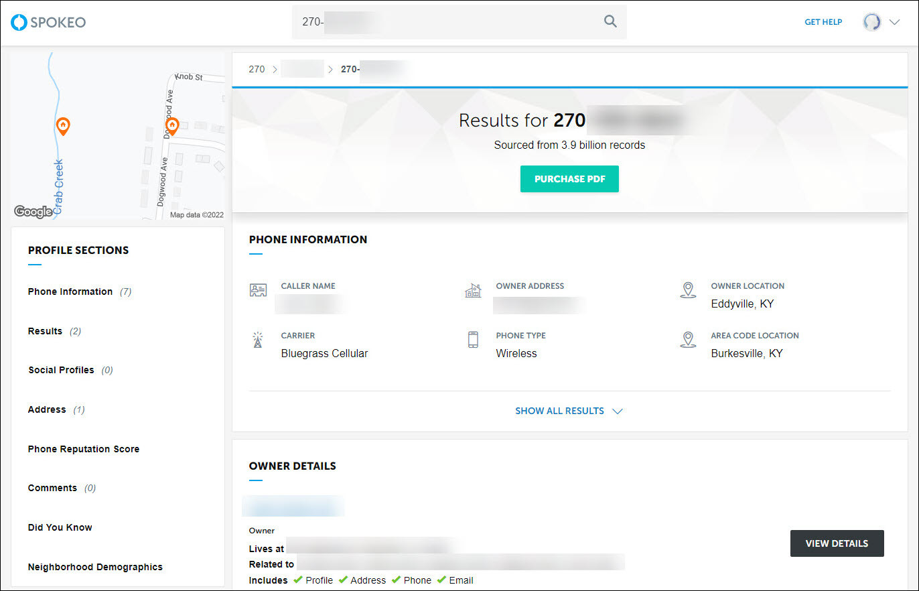The width and height of the screenshot is (919, 591).
Task: Click the Owner Location pin icon
Action: coord(688,290)
